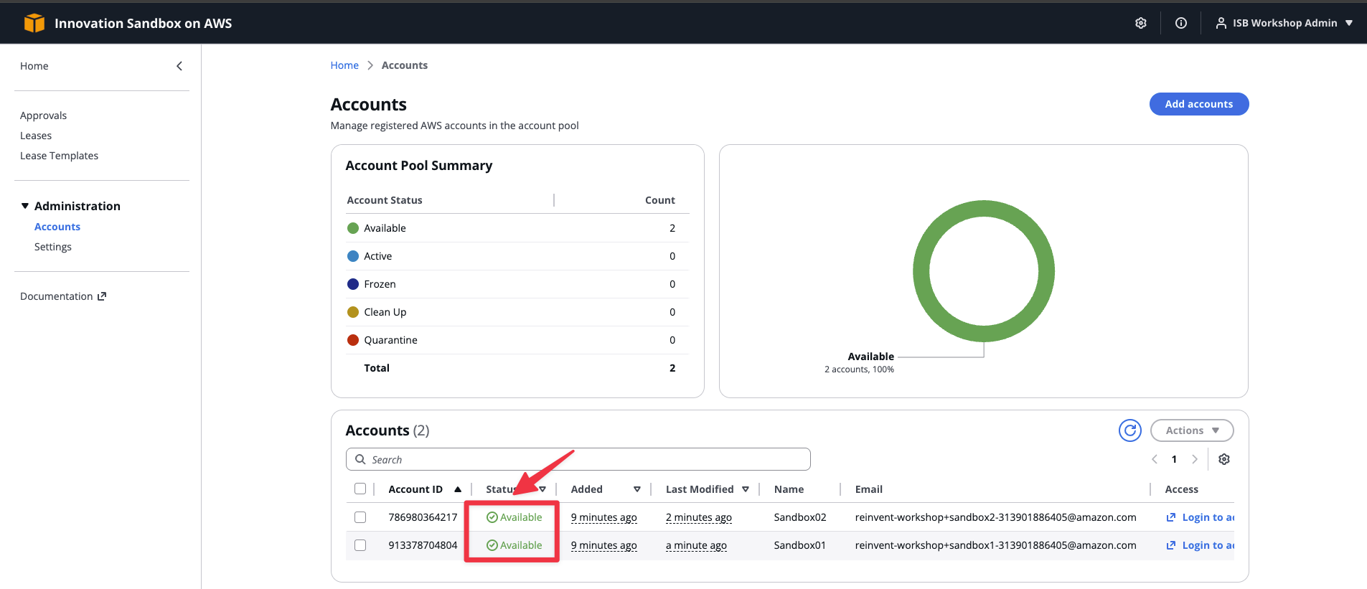
Task: Collapse the side navigation panel
Action: tap(179, 66)
